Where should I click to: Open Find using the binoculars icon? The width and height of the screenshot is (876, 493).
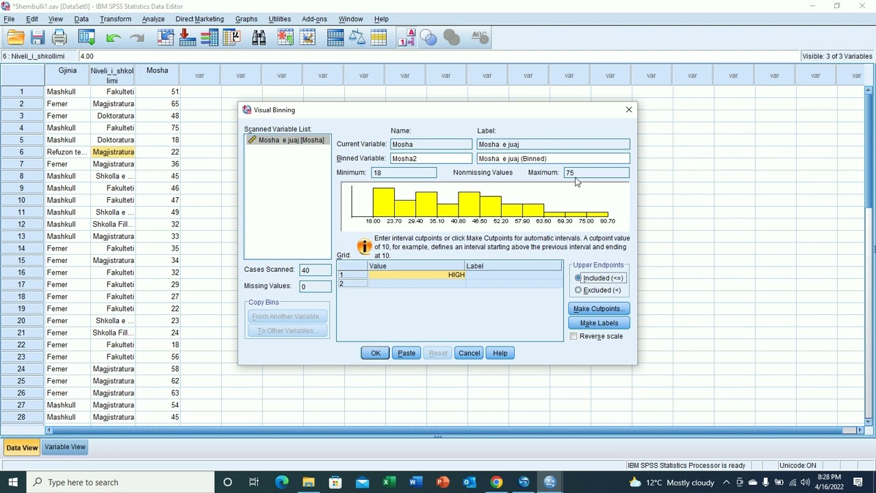(259, 38)
